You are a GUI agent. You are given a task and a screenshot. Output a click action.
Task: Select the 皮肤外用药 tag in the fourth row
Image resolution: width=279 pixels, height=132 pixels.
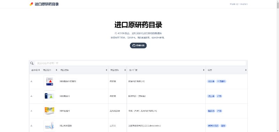(213, 126)
